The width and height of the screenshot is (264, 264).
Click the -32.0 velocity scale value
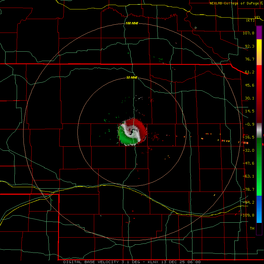[x=249, y=150]
